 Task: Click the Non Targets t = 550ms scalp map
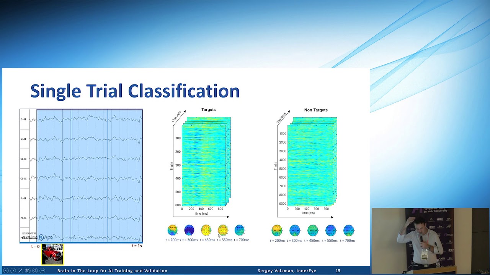click(x=331, y=230)
